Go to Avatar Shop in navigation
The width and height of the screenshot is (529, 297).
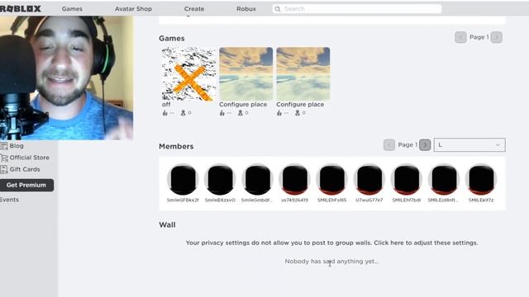pos(133,9)
